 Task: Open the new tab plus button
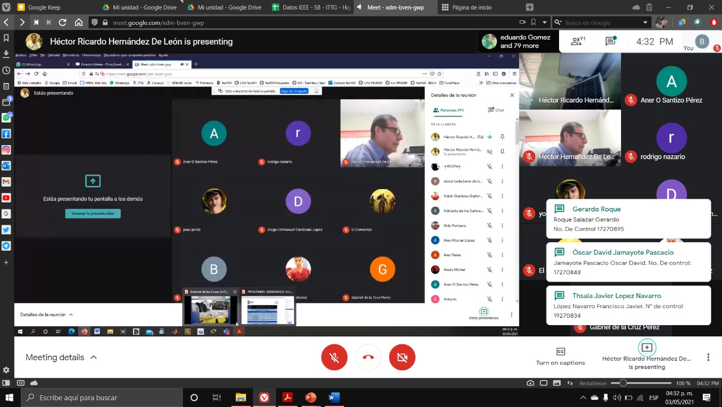click(x=530, y=7)
